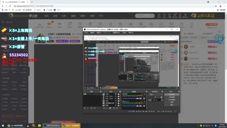Click the Stop Streaming button in OBS
The width and height of the screenshot is (227, 128).
coord(172,94)
